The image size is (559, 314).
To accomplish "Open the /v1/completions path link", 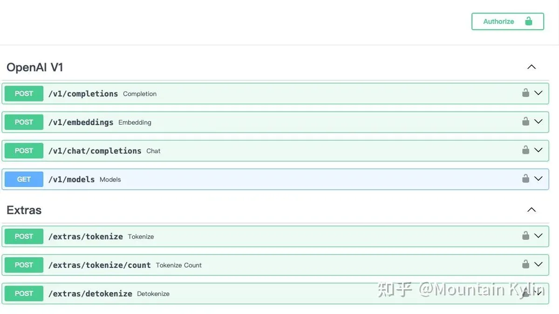I will click(83, 94).
